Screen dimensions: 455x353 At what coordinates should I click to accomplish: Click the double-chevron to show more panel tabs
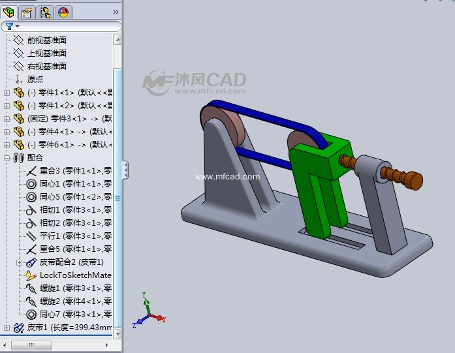[116, 12]
